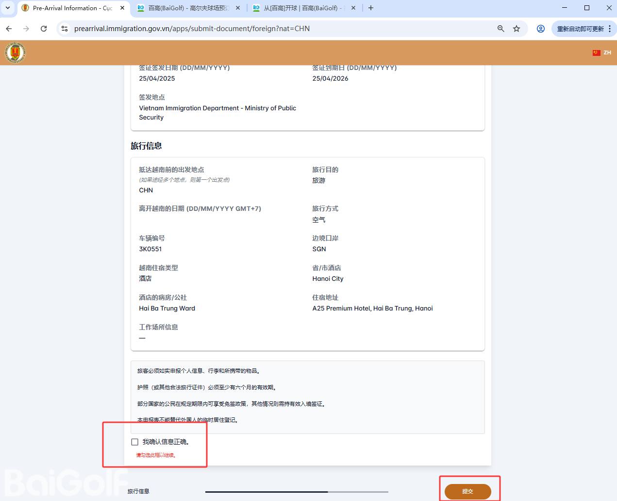Open the ZH language selector
This screenshot has height=501, width=617.
(607, 52)
